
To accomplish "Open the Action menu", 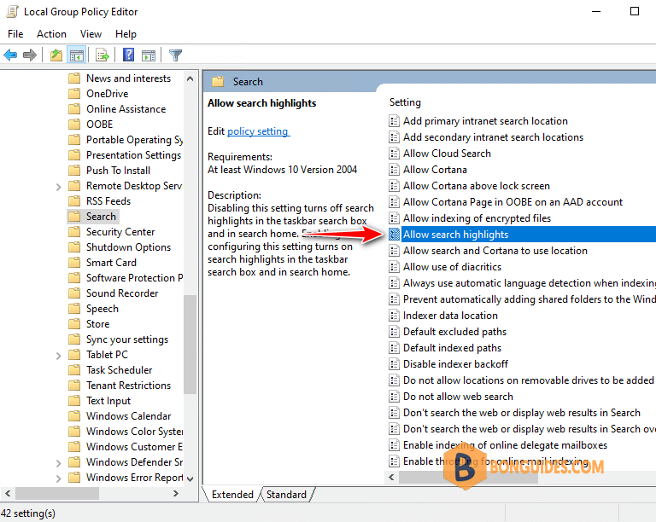I will pyautogui.click(x=51, y=34).
